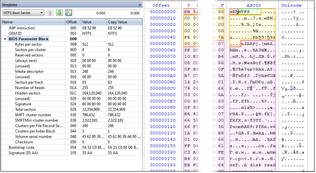The image size is (316, 173).
Task: Click the green-highlighted NTFS text in ASCII
Action: 249,11
